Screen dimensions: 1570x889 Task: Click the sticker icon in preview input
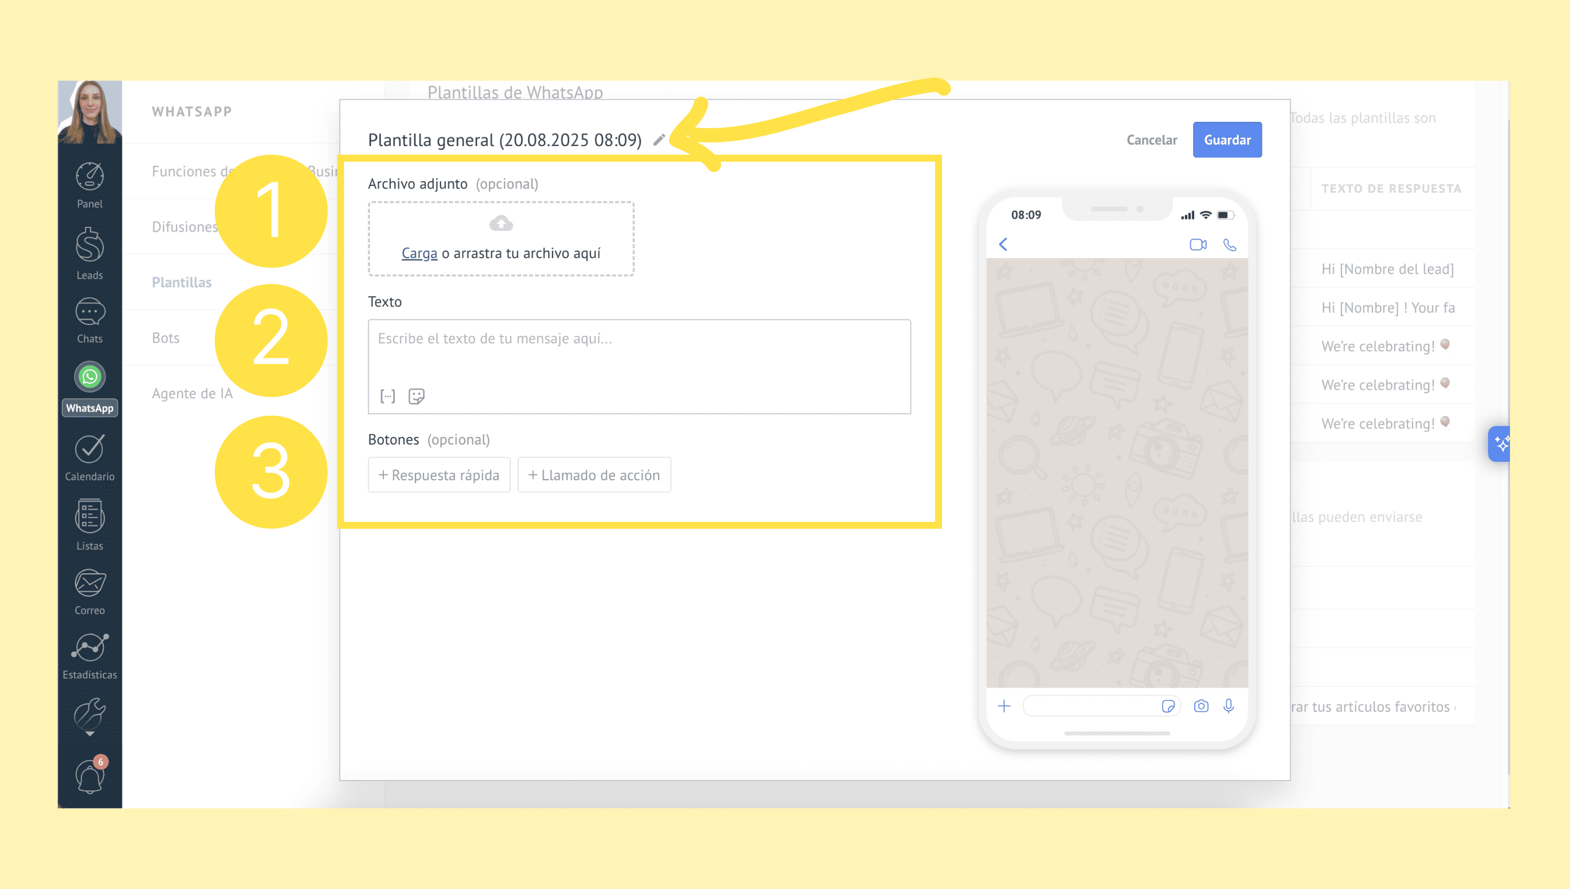(x=1168, y=707)
